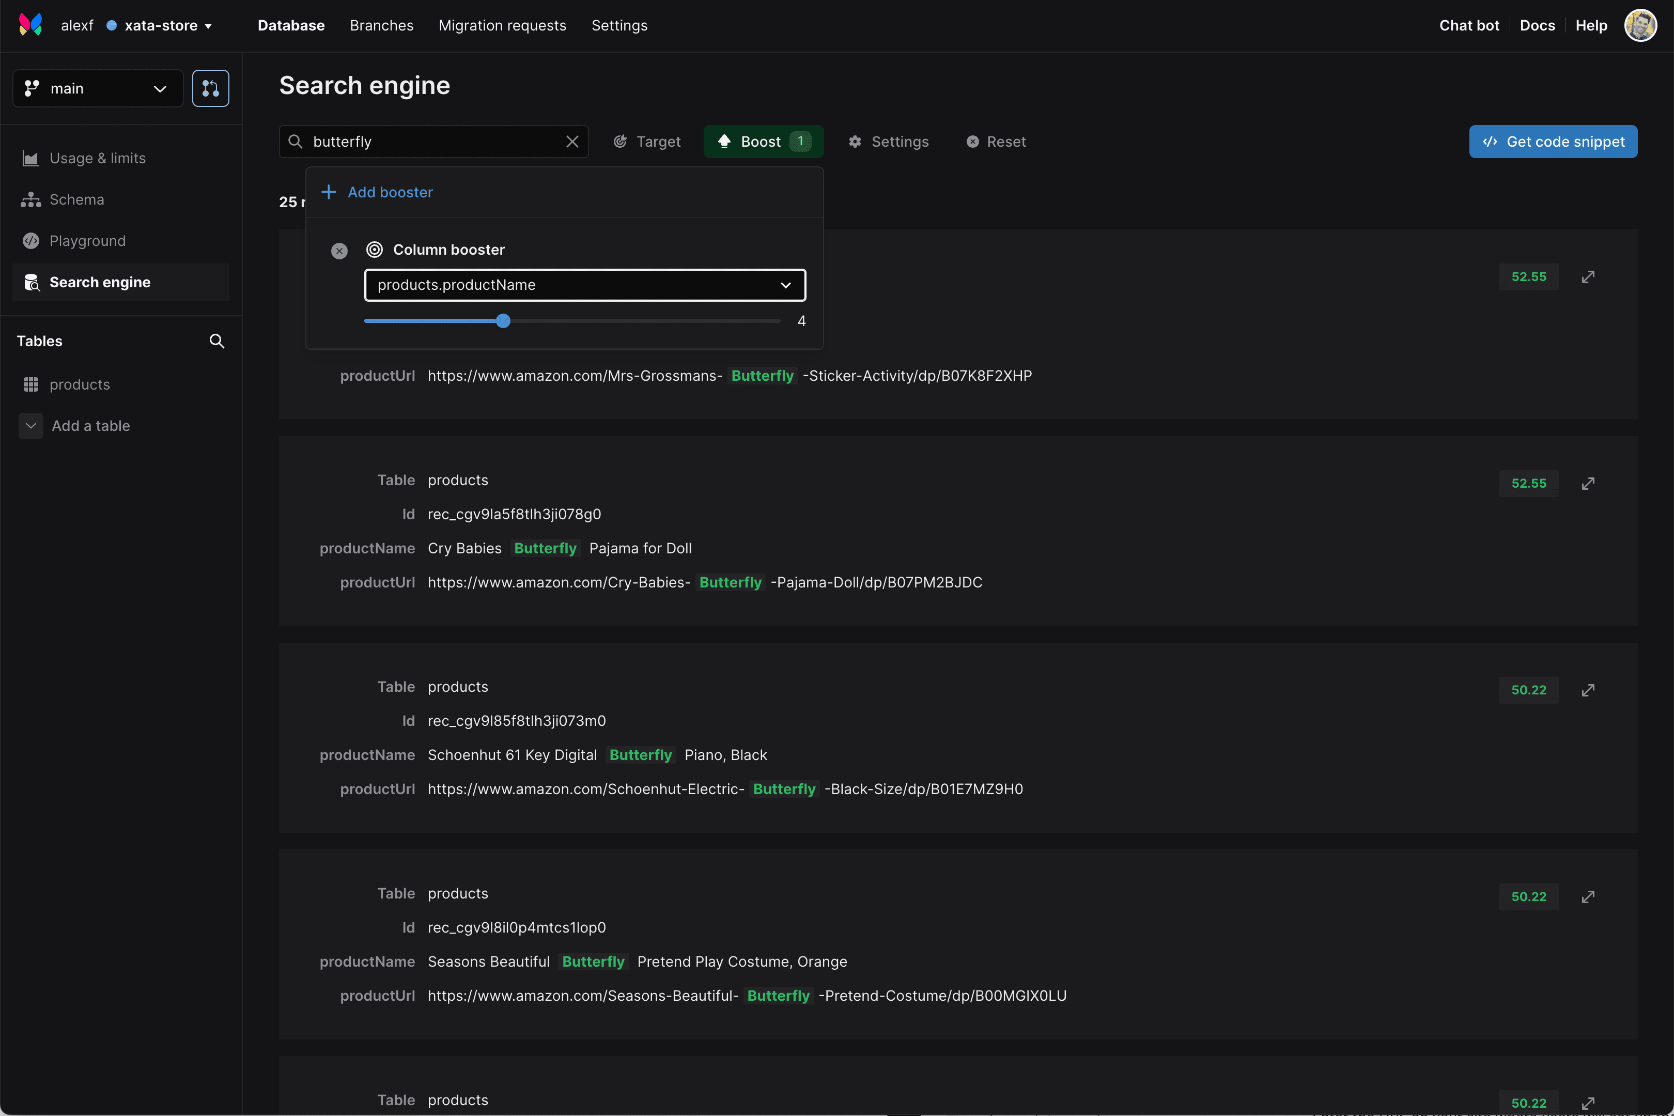1674x1116 pixels.
Task: Clear the butterfly search query
Action: [x=572, y=142]
